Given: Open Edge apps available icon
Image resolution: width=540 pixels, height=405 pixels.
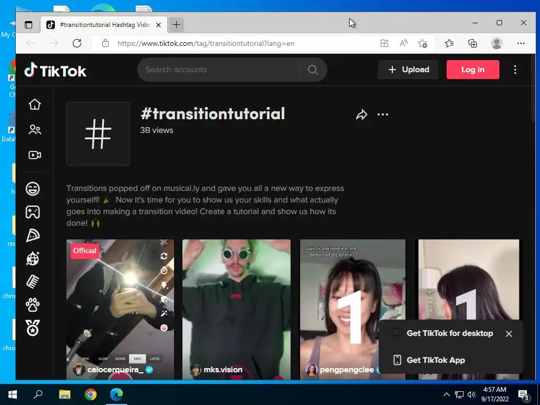Looking at the screenshot, I should click(x=384, y=43).
